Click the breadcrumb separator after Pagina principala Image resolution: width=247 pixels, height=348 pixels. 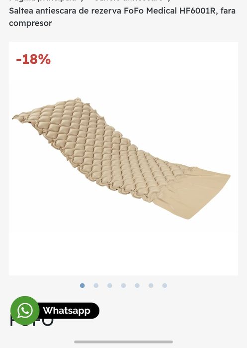point(82,1)
